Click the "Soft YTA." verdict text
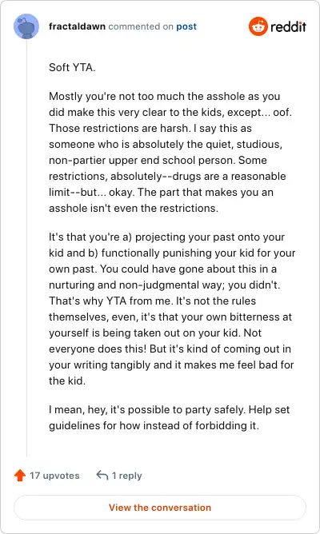Viewport: 320px width, 534px height. [72, 67]
